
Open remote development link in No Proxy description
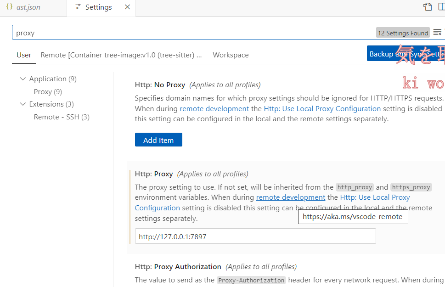pos(214,109)
